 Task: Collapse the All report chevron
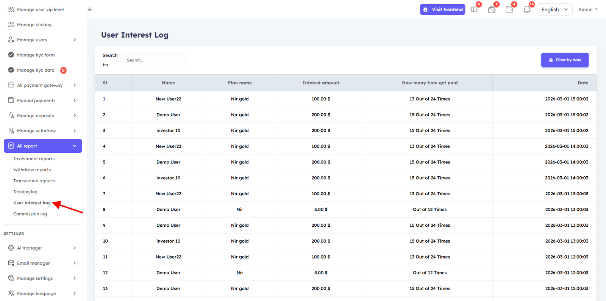click(75, 146)
